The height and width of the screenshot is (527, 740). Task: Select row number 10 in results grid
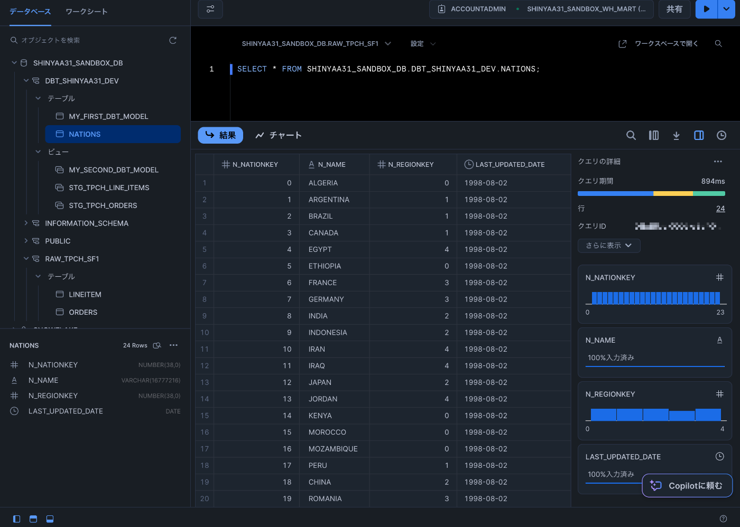point(205,332)
